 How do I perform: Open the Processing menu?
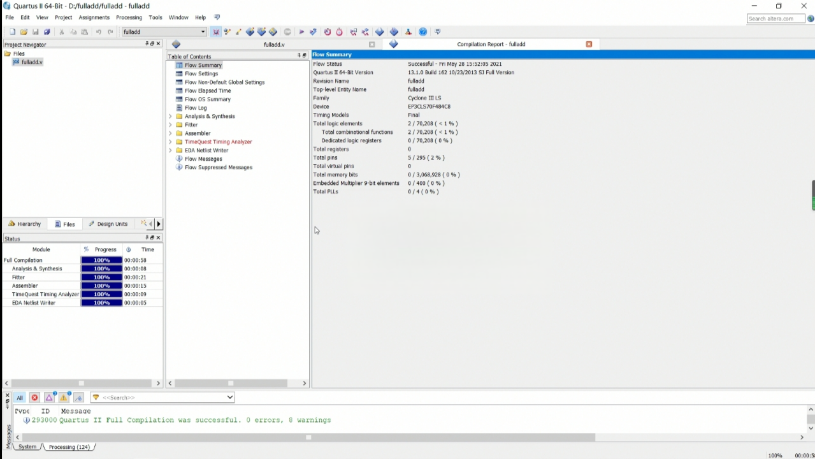click(x=129, y=18)
